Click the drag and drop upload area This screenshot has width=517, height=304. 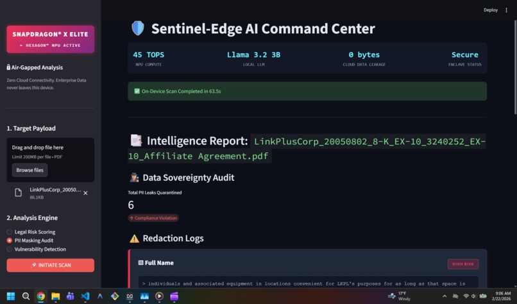tap(51, 160)
